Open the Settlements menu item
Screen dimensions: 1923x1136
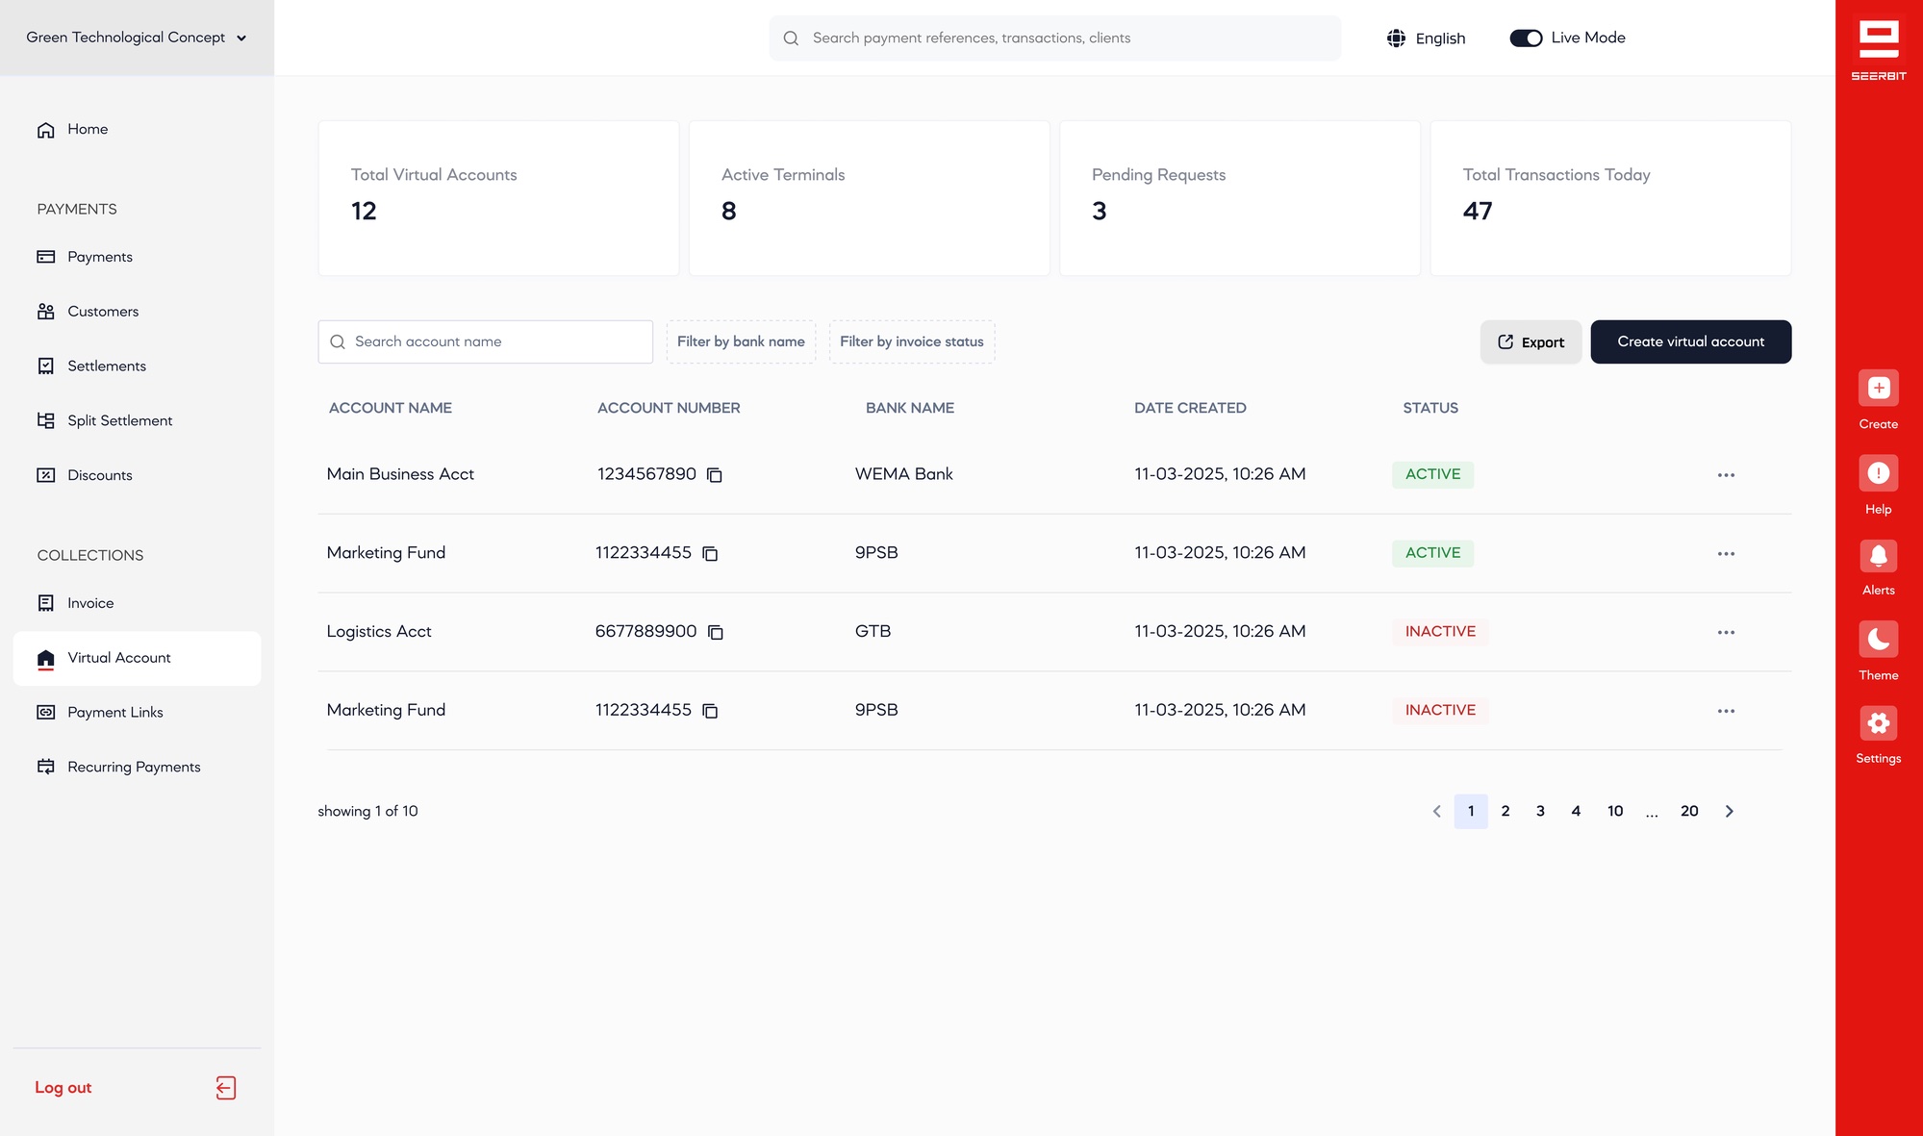[107, 366]
